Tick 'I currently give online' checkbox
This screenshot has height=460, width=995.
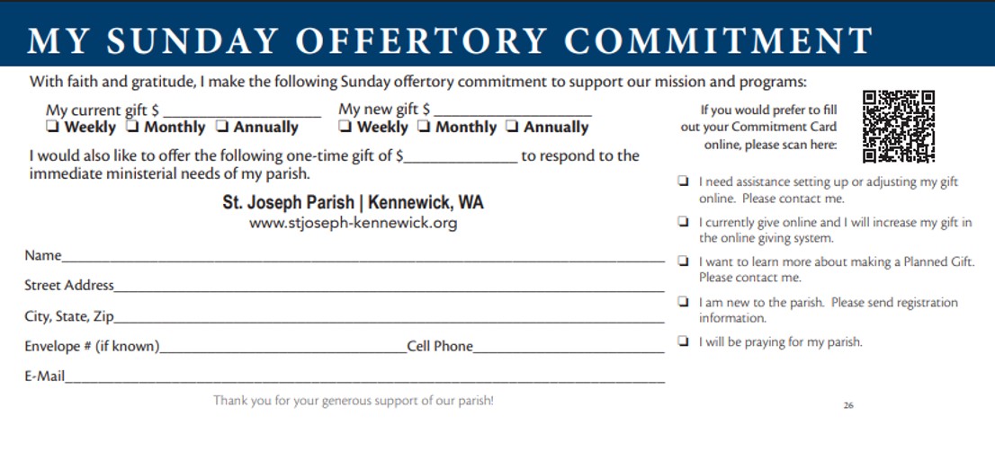coord(684,222)
